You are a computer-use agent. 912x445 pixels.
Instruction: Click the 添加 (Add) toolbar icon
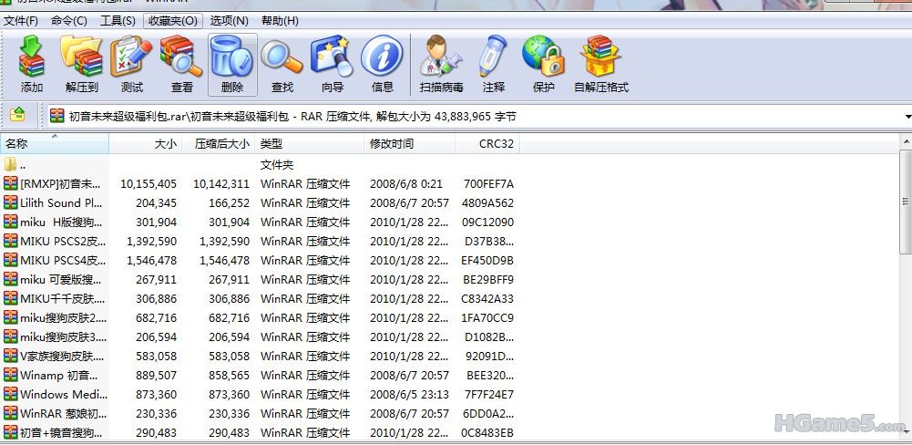pyautogui.click(x=32, y=64)
